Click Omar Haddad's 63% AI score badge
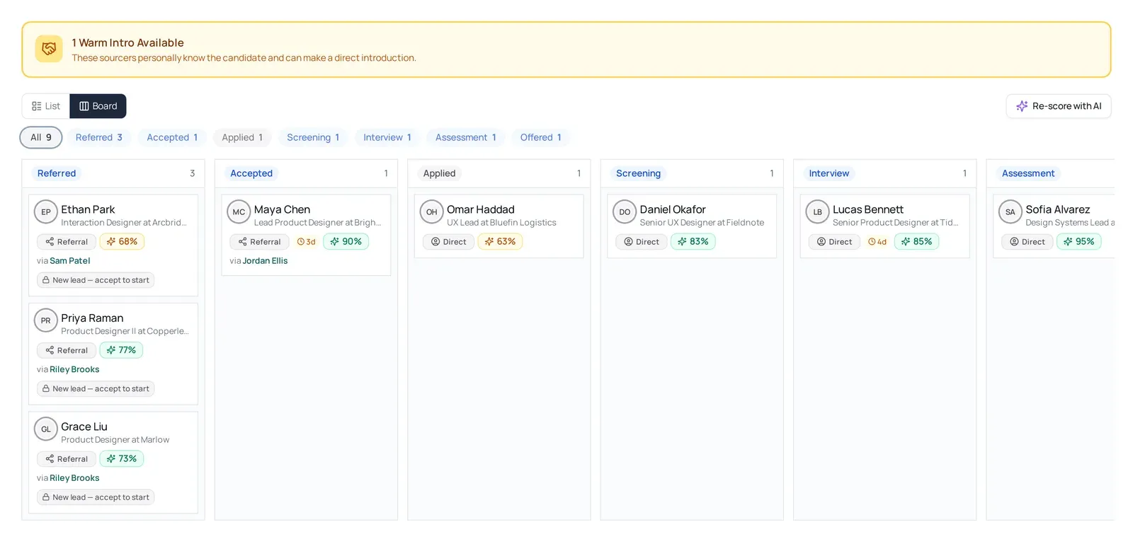Image resolution: width=1133 pixels, height=551 pixels. [500, 241]
